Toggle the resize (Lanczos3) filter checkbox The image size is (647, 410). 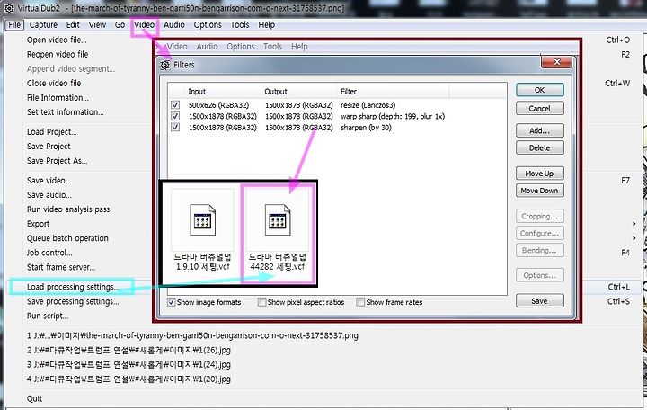pyautogui.click(x=175, y=105)
